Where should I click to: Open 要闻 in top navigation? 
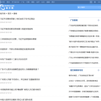8,2
